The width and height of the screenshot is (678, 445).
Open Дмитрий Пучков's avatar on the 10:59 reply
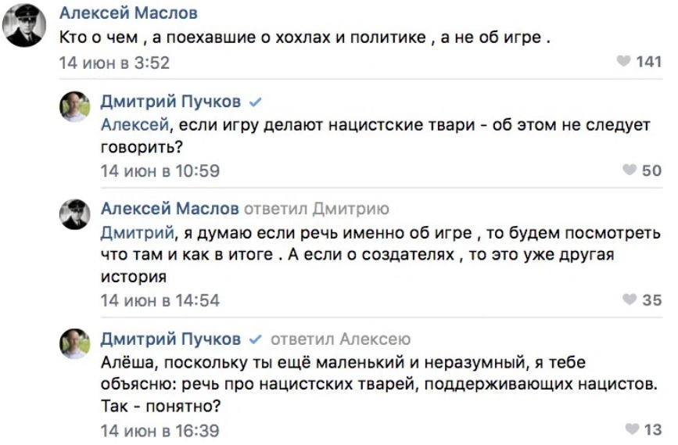(75, 106)
